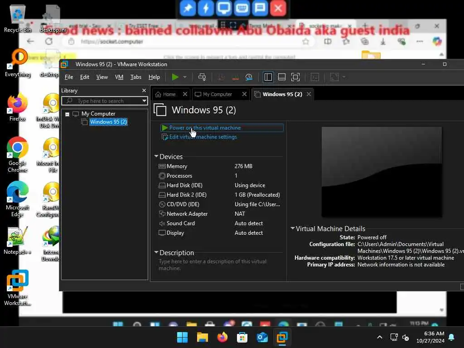Click the lightning bolt remote toolbar button
The image size is (464, 348).
pyautogui.click(x=206, y=8)
